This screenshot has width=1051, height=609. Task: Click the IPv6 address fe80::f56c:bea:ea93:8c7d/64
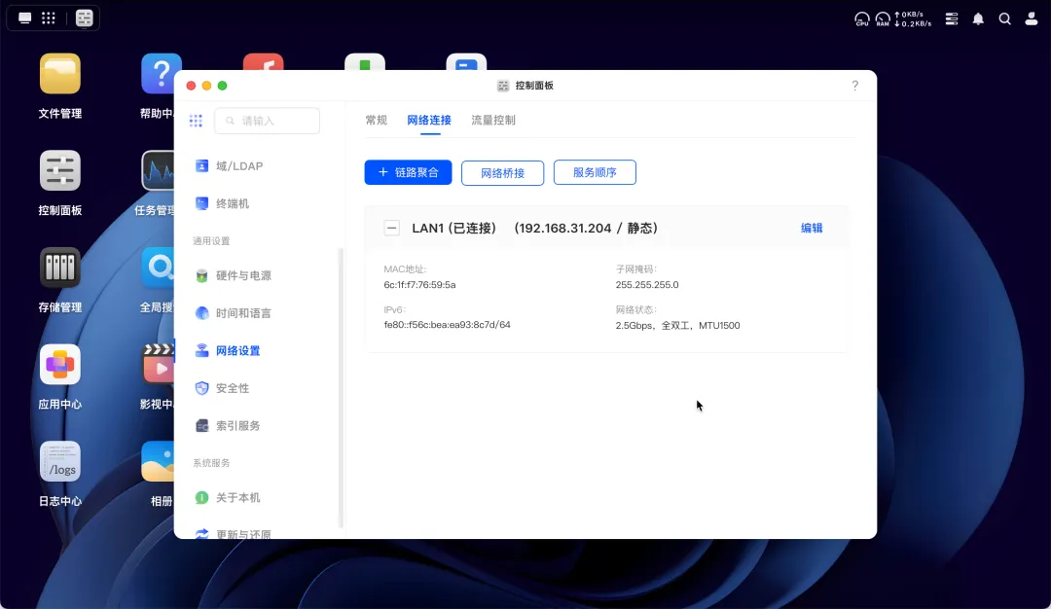pyautogui.click(x=447, y=325)
